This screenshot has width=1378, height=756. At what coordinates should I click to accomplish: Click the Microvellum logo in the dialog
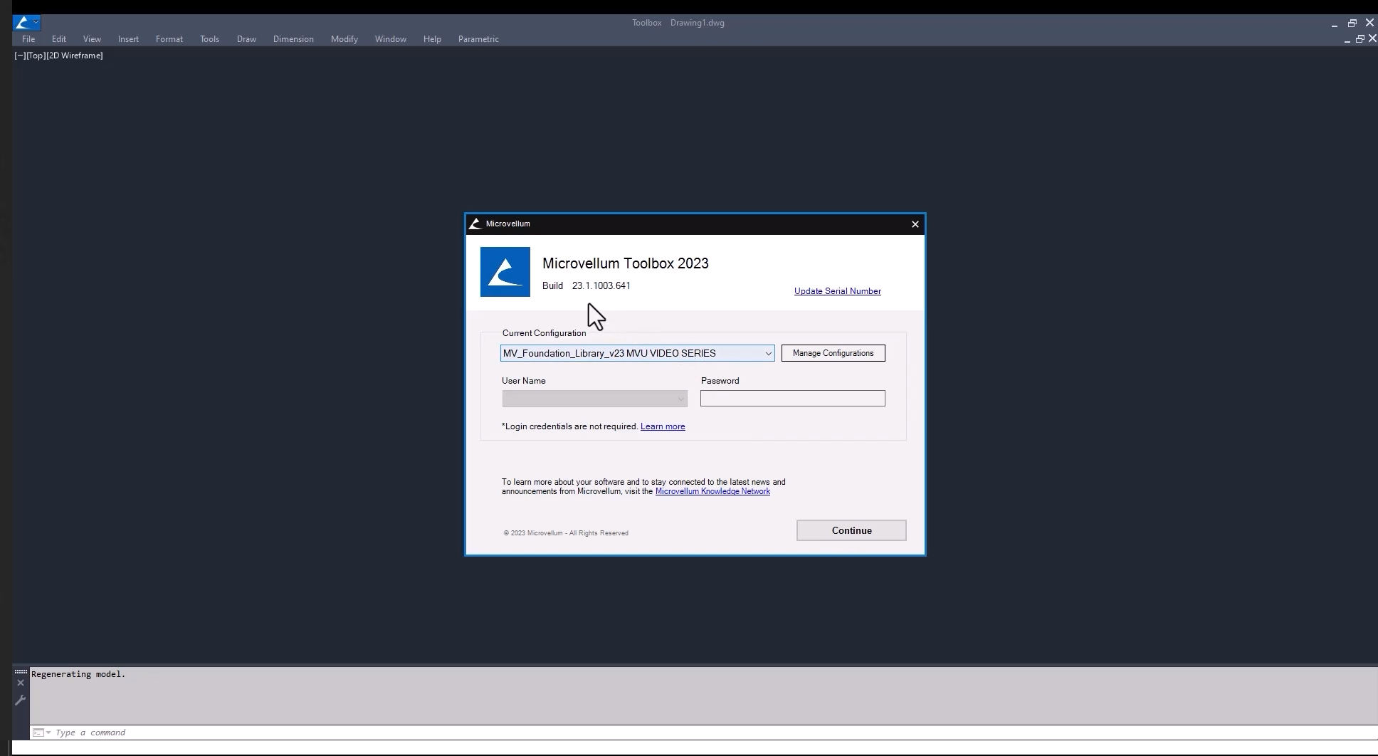click(x=505, y=272)
